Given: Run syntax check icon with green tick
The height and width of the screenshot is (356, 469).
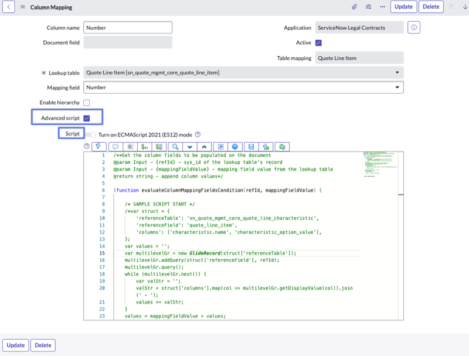Looking at the screenshot, I should (x=266, y=146).
